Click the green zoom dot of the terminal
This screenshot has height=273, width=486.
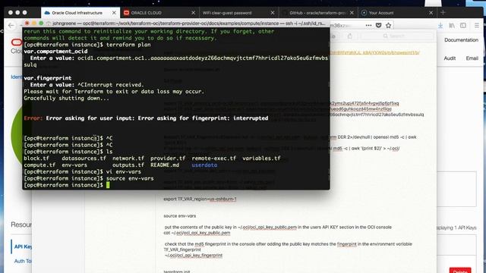pyautogui.click(x=41, y=24)
